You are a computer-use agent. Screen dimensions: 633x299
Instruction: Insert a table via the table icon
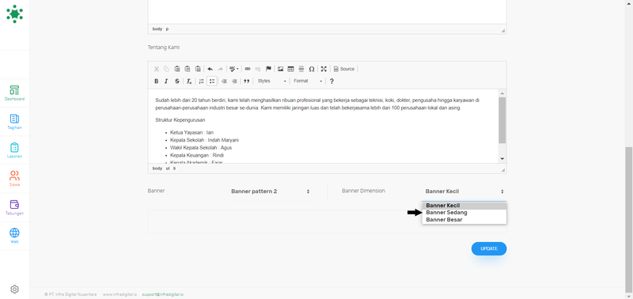pos(290,69)
